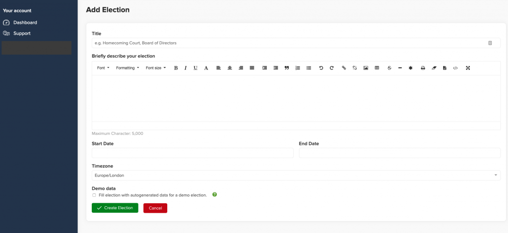Click the Create Election button
This screenshot has width=508, height=233.
[x=115, y=208]
